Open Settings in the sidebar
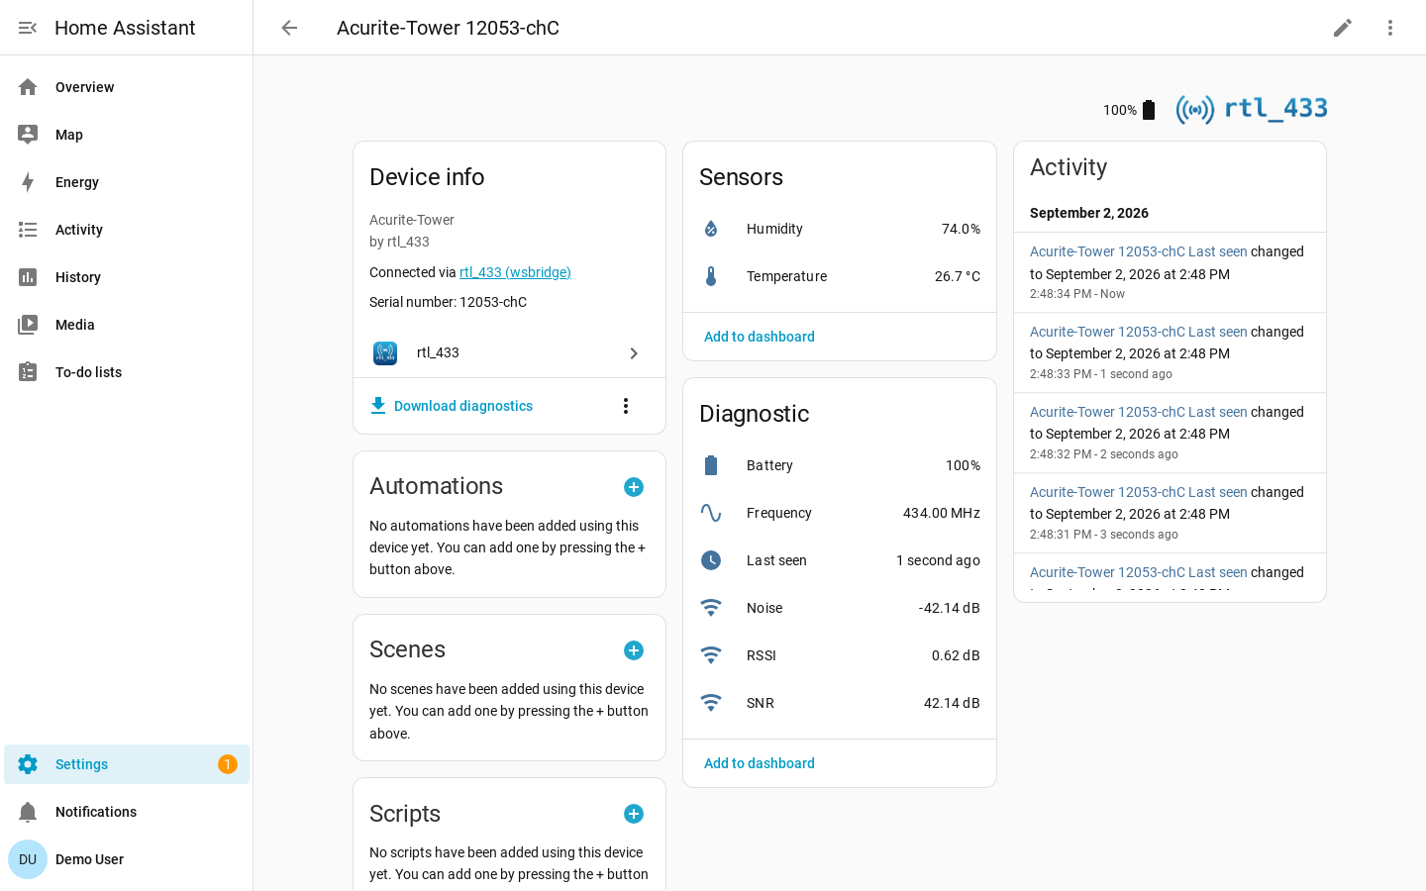Screen dimensions: 1426x891 click(127, 764)
